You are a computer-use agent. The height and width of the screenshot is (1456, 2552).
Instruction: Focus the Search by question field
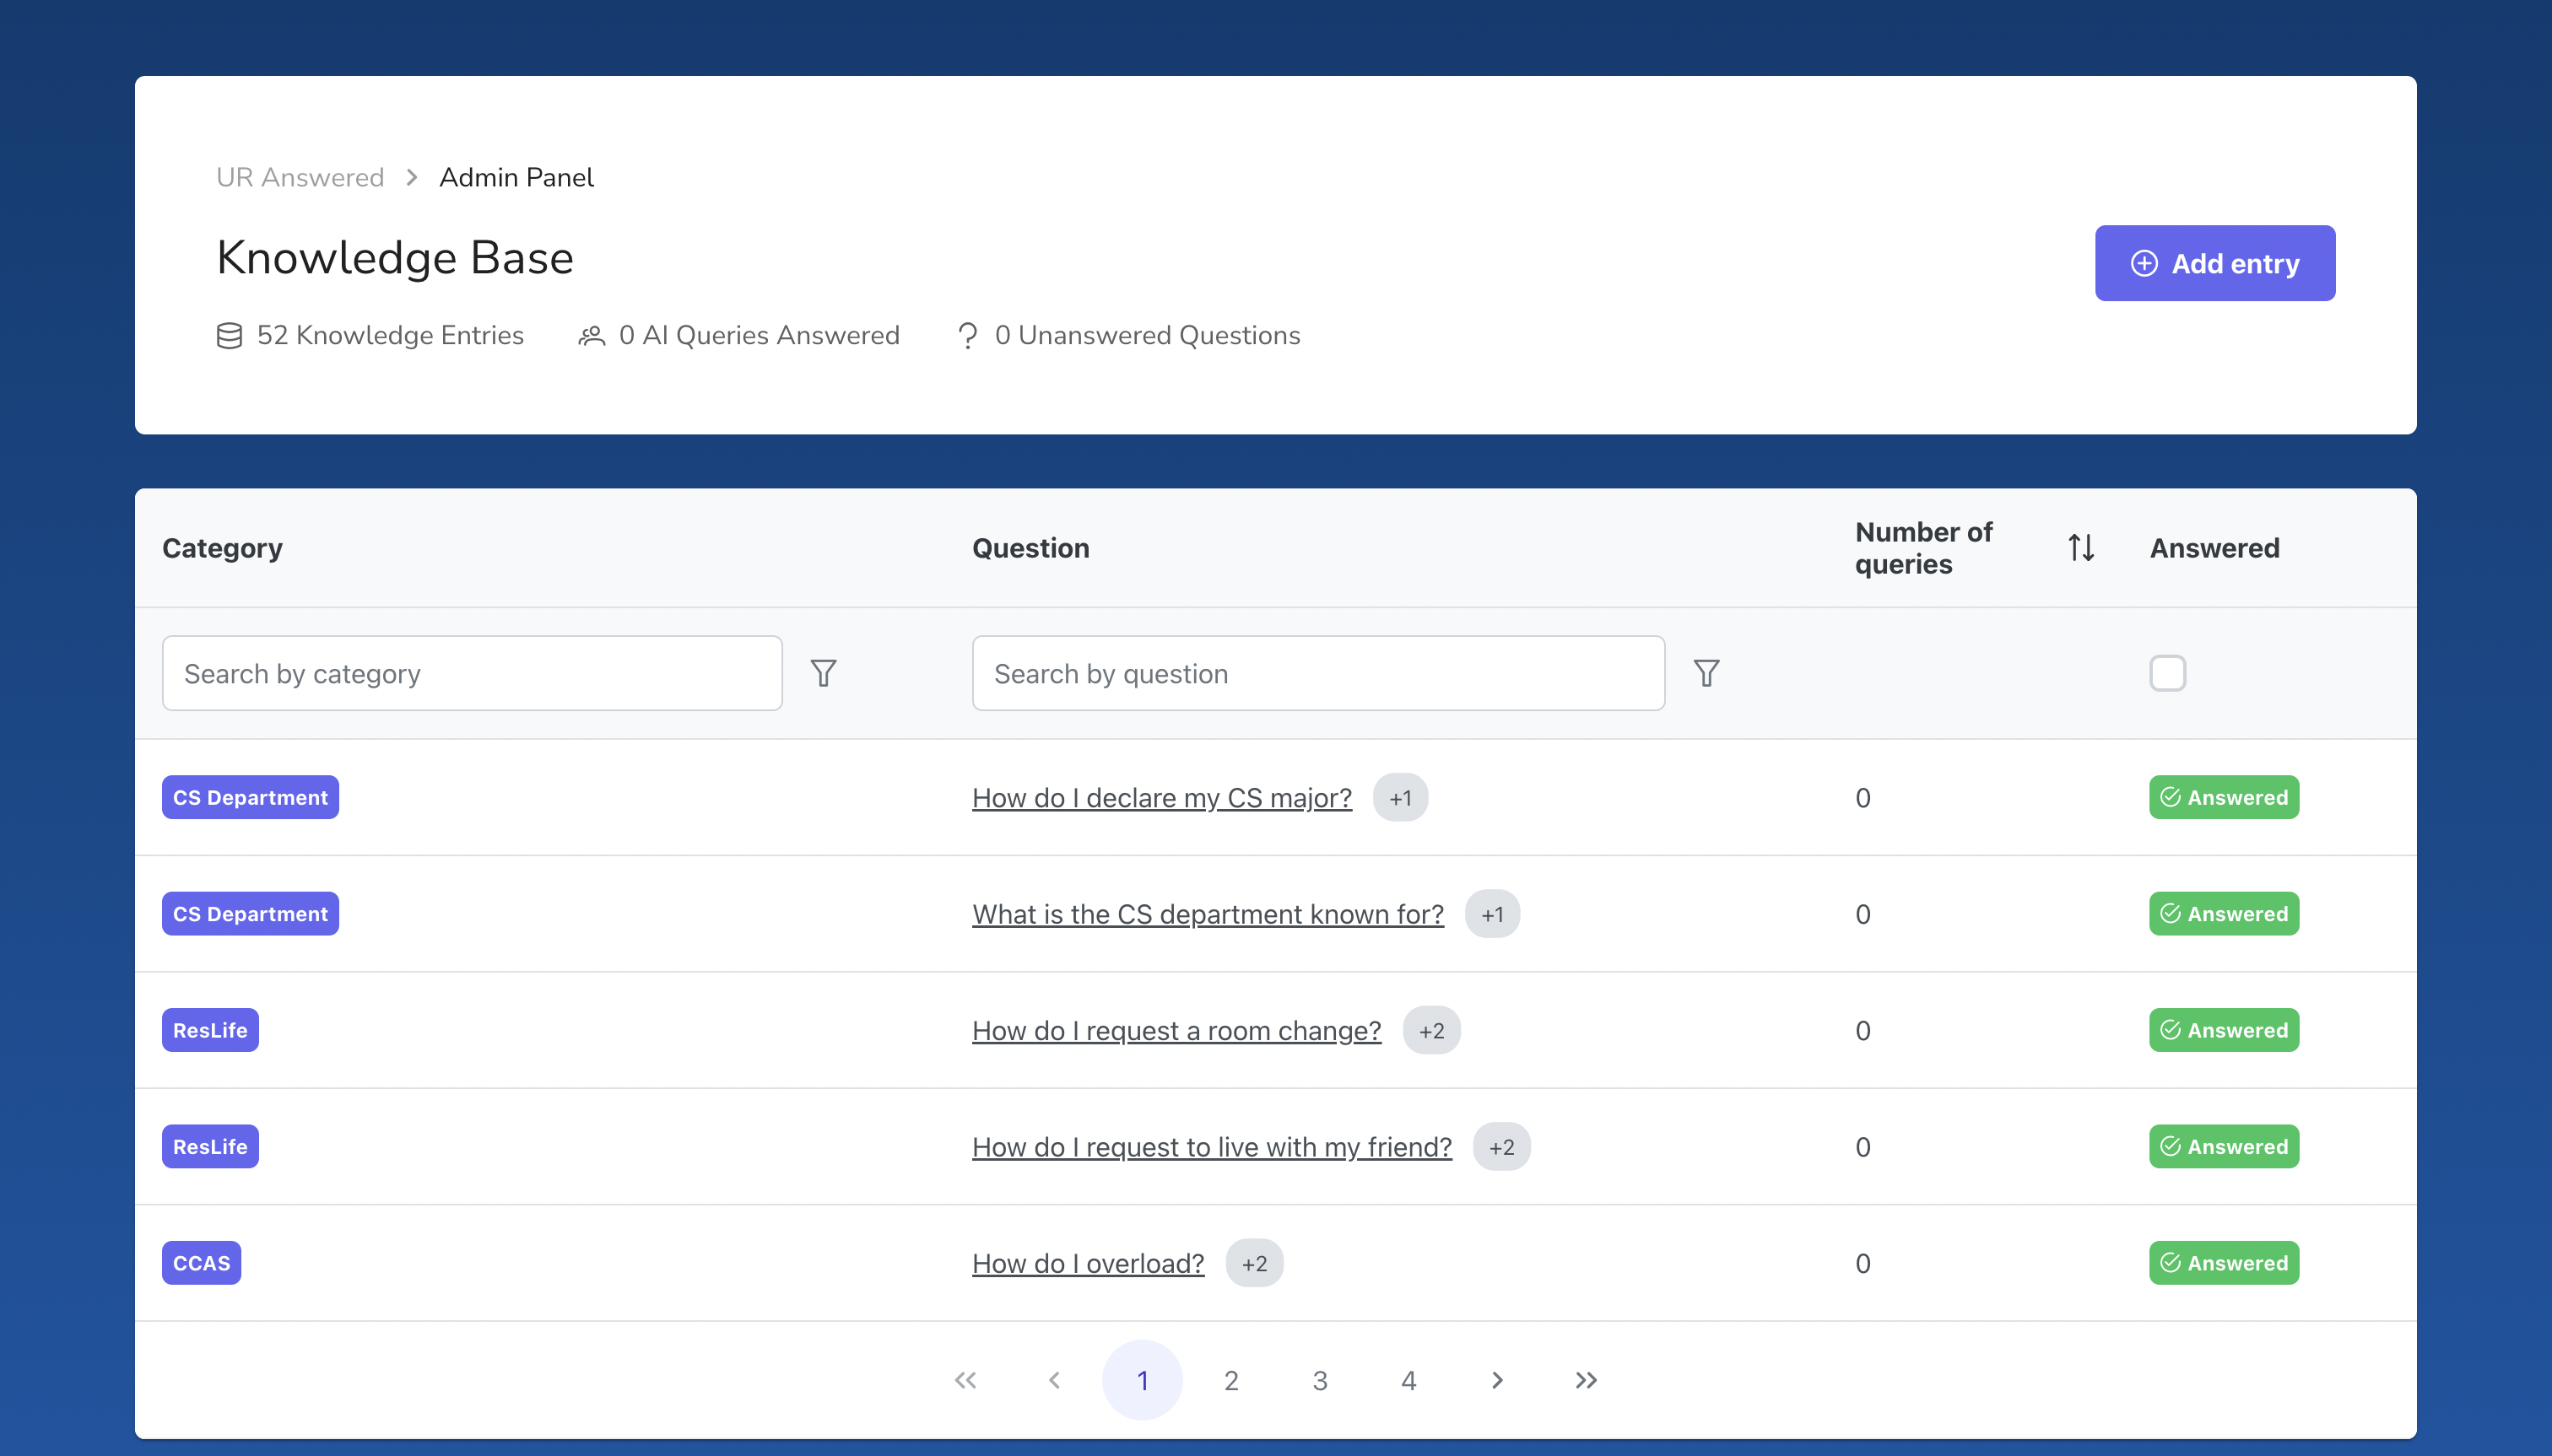(x=1317, y=673)
